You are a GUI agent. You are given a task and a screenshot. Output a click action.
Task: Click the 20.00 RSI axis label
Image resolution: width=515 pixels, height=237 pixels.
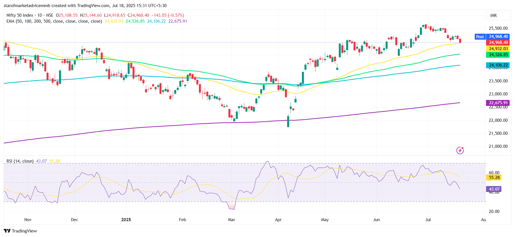494,212
